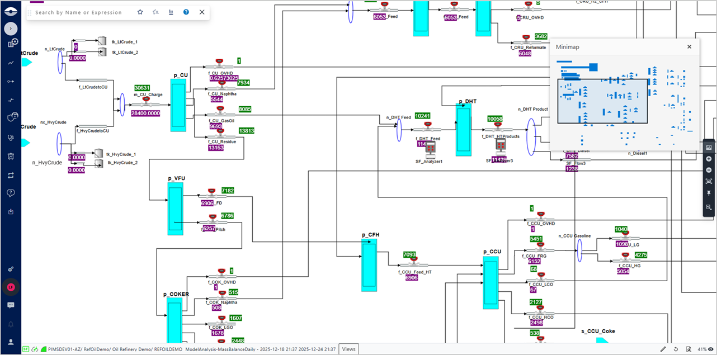This screenshot has height=355, width=717.
Task: Close the Minimap panel
Action: pyautogui.click(x=689, y=47)
